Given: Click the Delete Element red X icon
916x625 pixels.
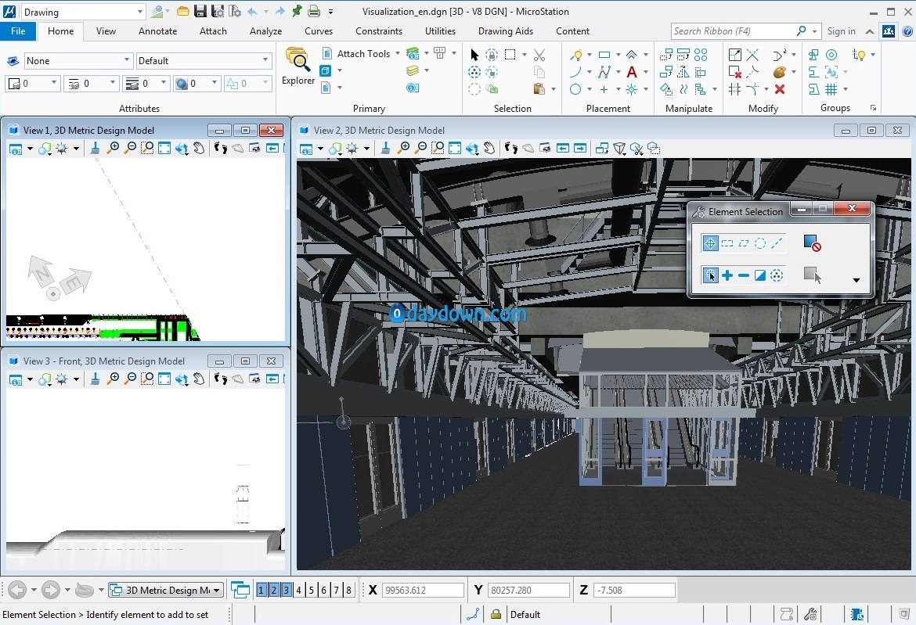Looking at the screenshot, I should (780, 89).
